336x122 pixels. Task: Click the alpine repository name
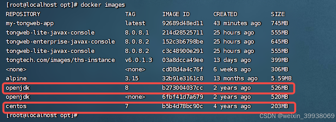click(x=16, y=78)
